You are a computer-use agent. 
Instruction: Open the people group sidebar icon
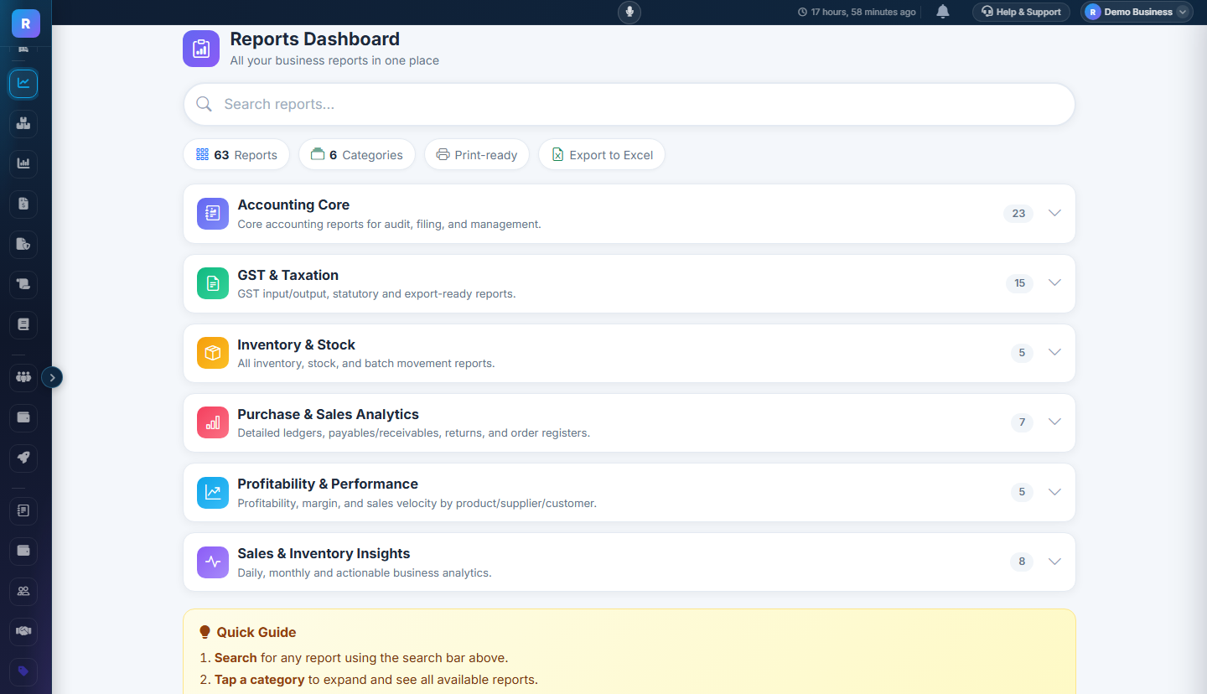click(x=23, y=377)
